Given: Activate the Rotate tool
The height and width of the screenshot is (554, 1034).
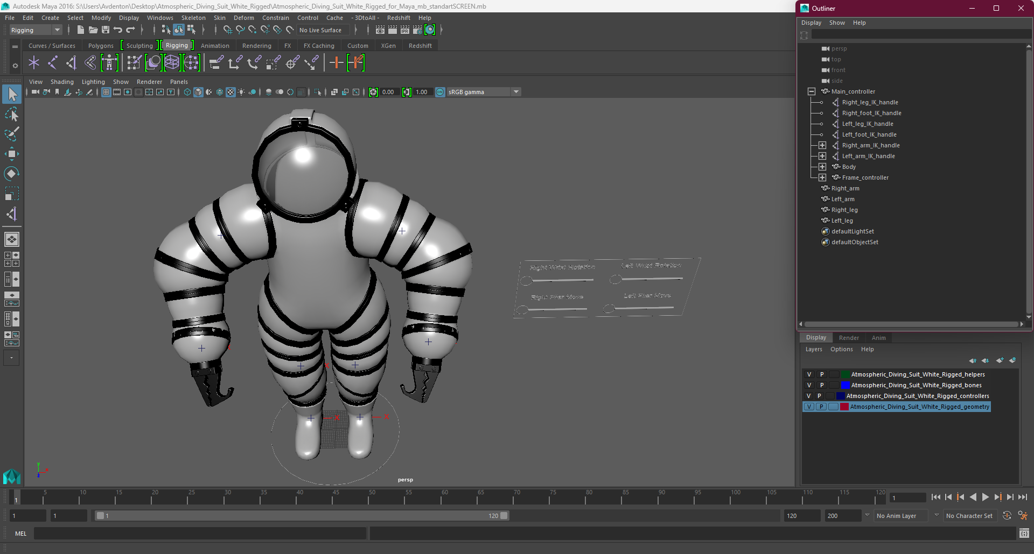Looking at the screenshot, I should point(12,174).
